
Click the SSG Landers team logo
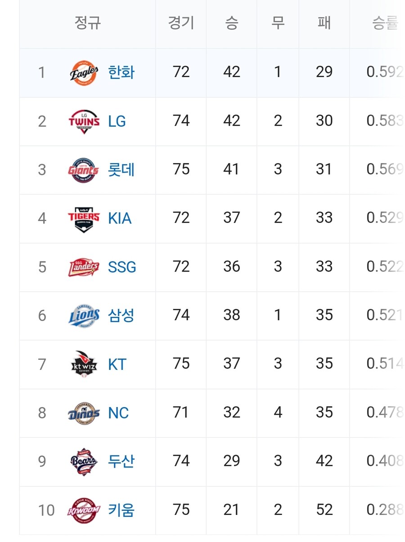pos(84,267)
